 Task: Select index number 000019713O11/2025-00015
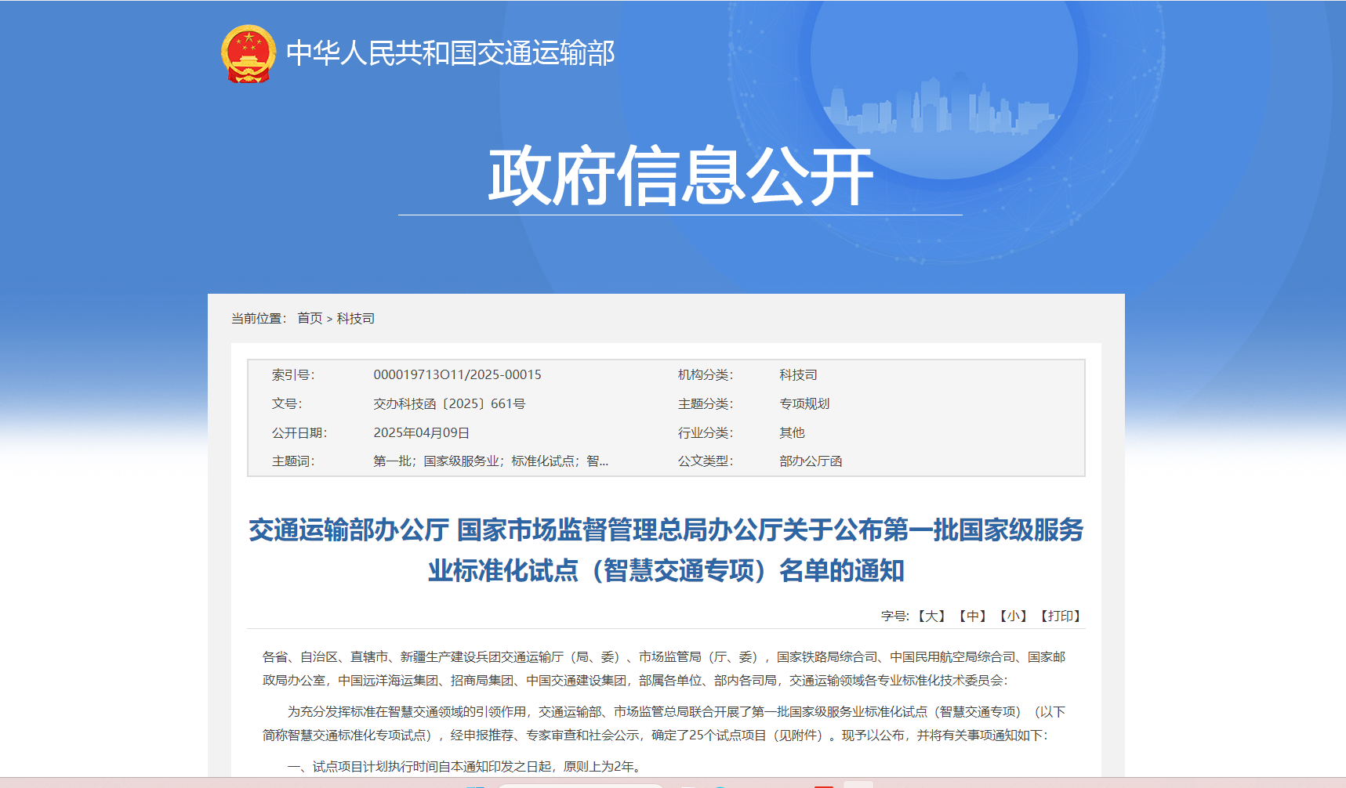pos(457,374)
